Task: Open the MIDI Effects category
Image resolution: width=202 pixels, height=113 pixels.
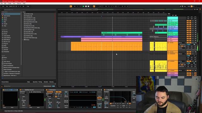Action: (7, 40)
